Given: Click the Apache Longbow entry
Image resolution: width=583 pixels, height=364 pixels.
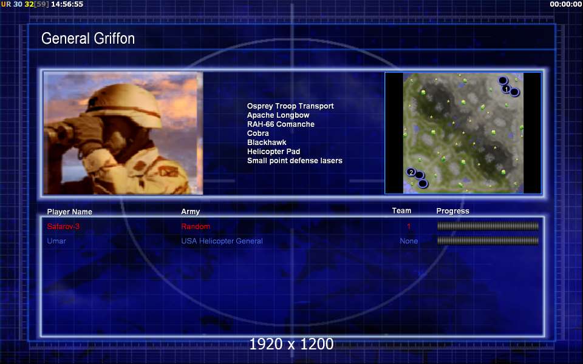Looking at the screenshot, I should click(278, 115).
